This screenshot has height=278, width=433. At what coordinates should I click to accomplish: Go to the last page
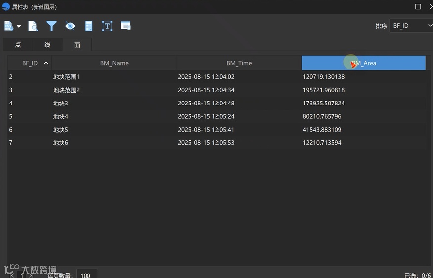(x=31, y=275)
